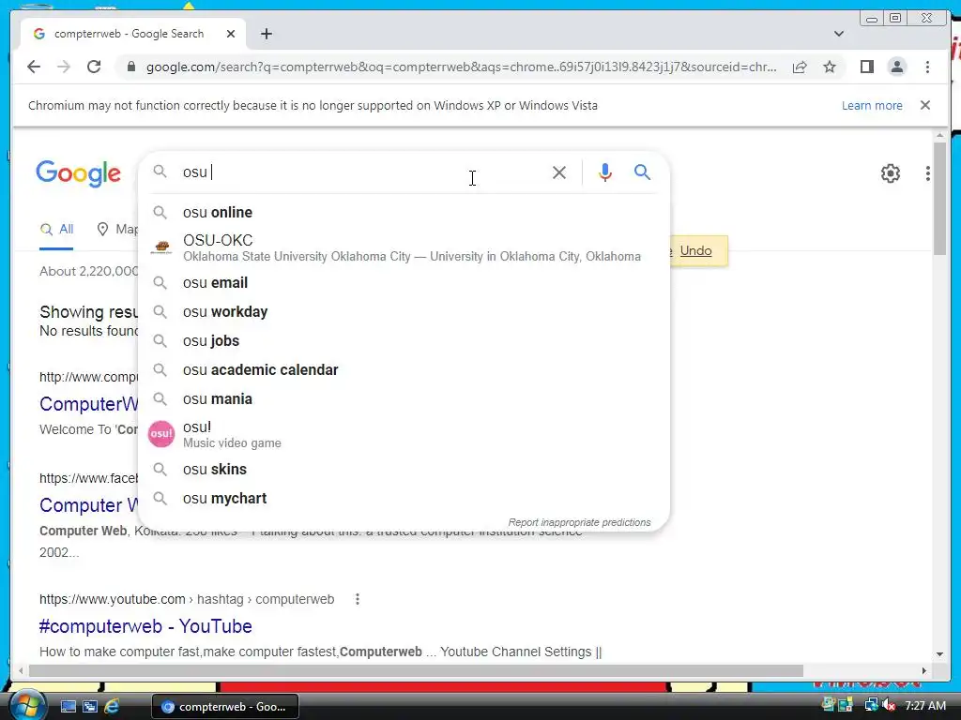The image size is (961, 720).
Task: Reload the page with the refresh icon
Action: pyautogui.click(x=94, y=67)
